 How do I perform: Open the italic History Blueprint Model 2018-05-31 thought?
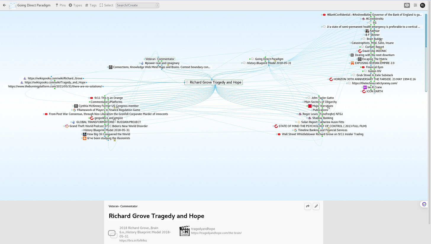269,63
